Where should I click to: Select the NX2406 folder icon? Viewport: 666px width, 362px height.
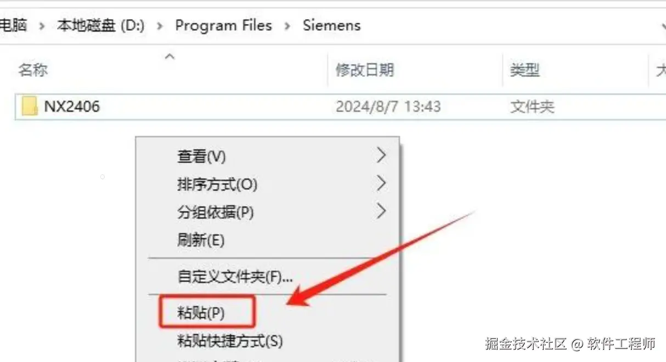[x=29, y=106]
